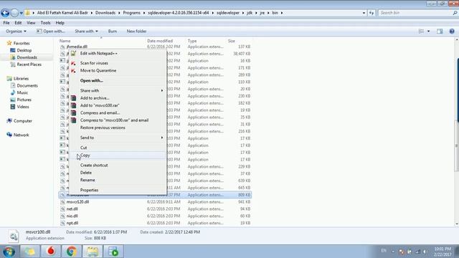This screenshot has height=258, width=459.
Task: Select Desktop in Favorites
Action: (x=24, y=50)
